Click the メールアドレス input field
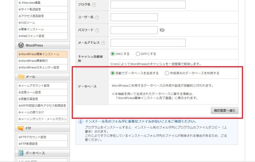Image resolution: width=255 pixels, height=162 pixels. tap(148, 43)
